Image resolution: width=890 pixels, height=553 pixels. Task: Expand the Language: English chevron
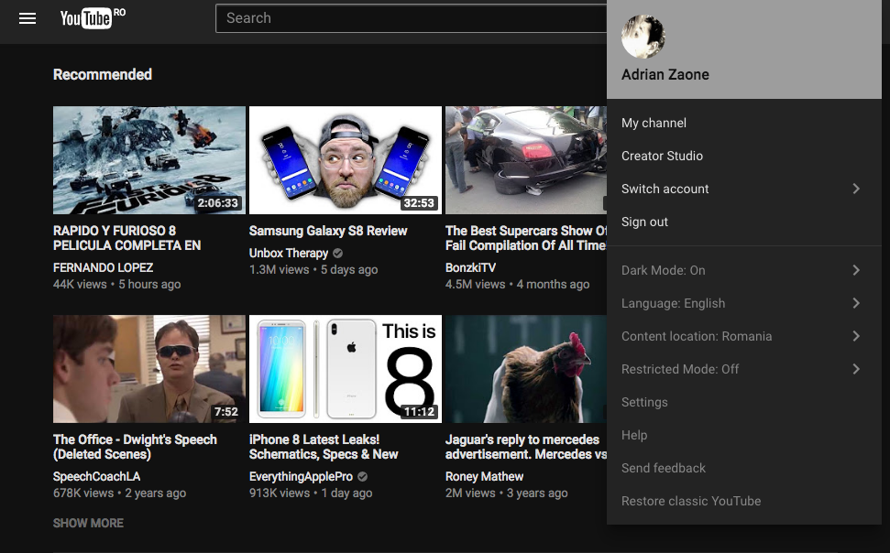coord(856,303)
